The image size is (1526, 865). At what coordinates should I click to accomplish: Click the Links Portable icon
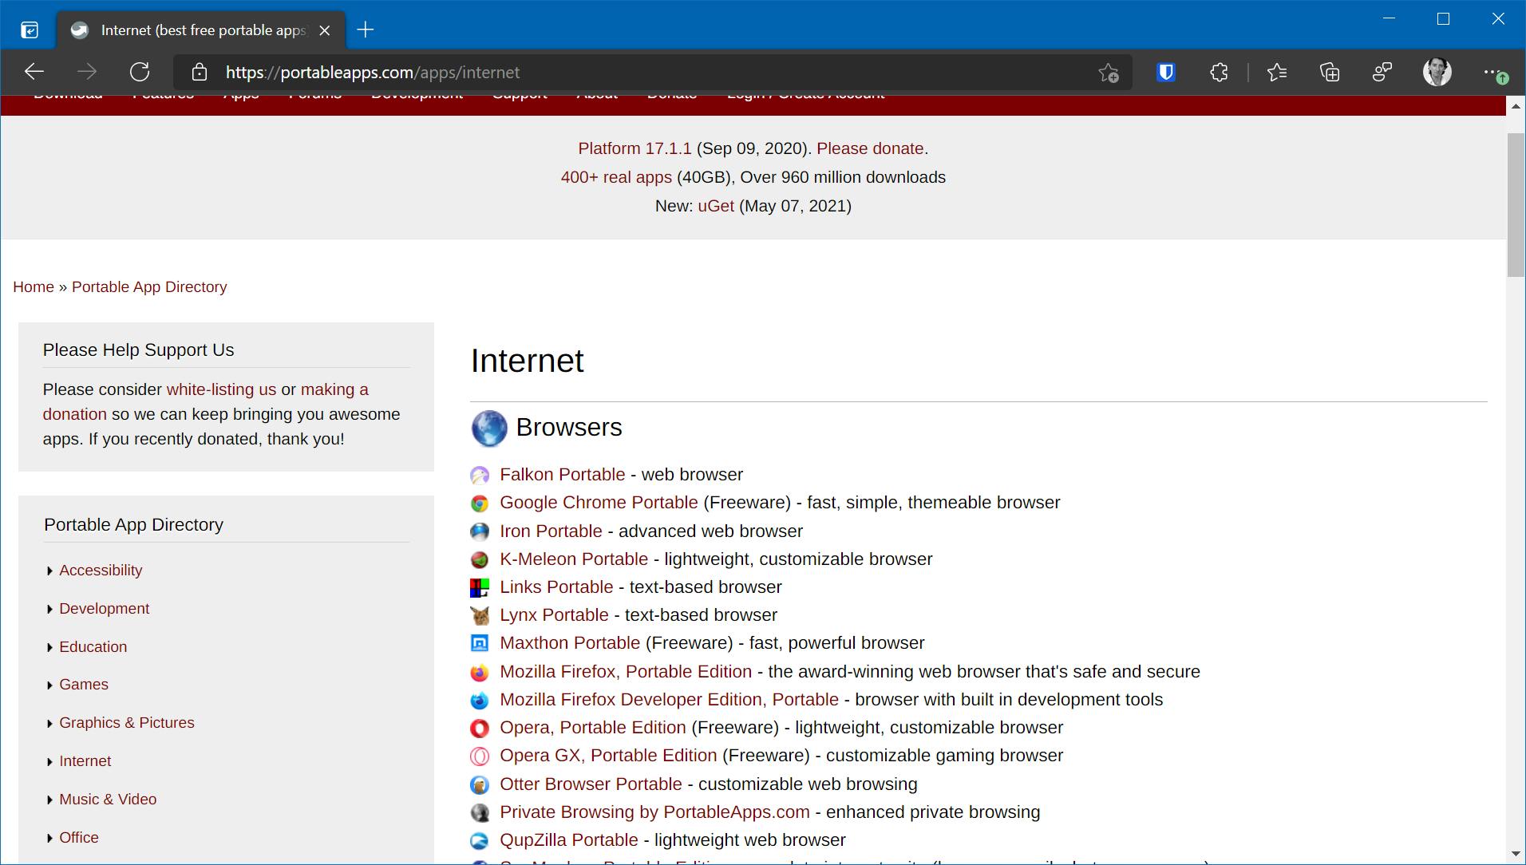tap(480, 588)
